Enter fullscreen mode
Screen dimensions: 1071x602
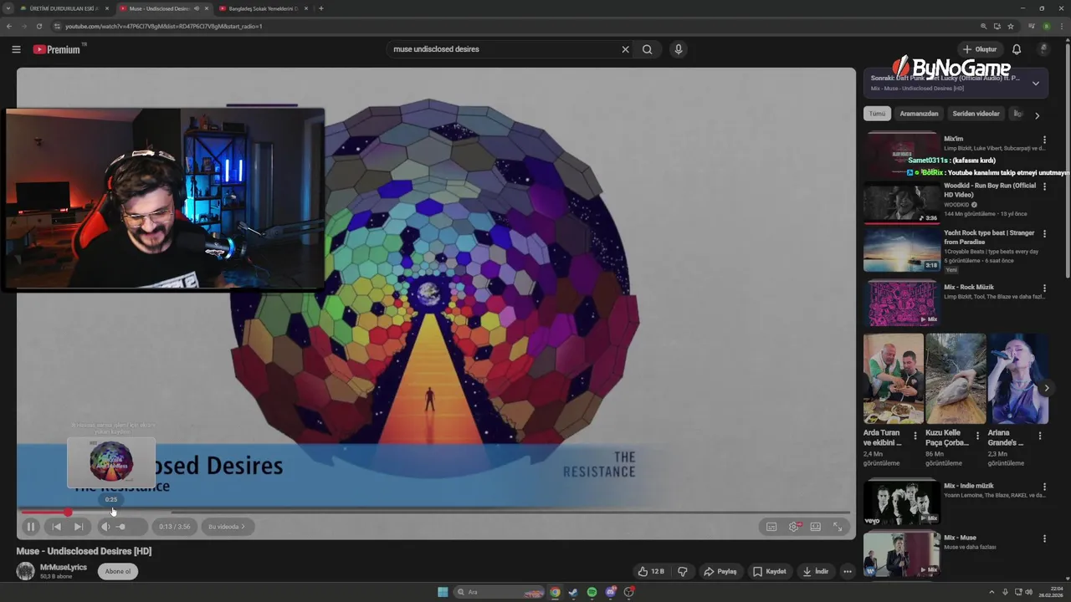(838, 527)
